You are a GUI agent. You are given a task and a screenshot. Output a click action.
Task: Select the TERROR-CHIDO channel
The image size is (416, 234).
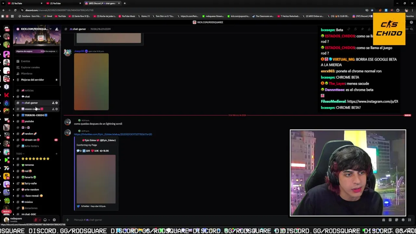click(x=36, y=115)
